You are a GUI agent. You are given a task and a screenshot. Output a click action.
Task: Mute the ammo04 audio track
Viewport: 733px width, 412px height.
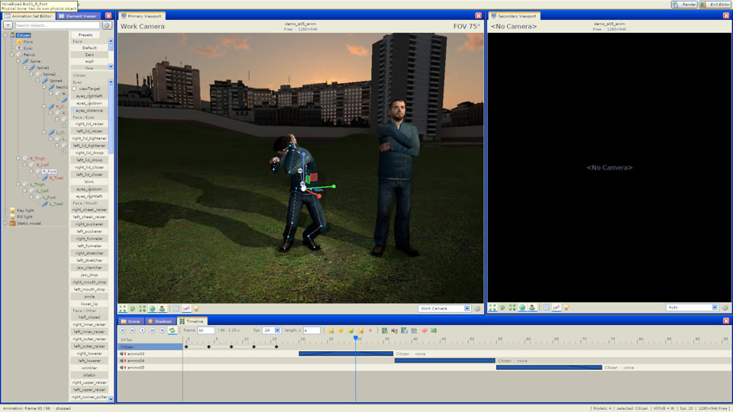123,361
